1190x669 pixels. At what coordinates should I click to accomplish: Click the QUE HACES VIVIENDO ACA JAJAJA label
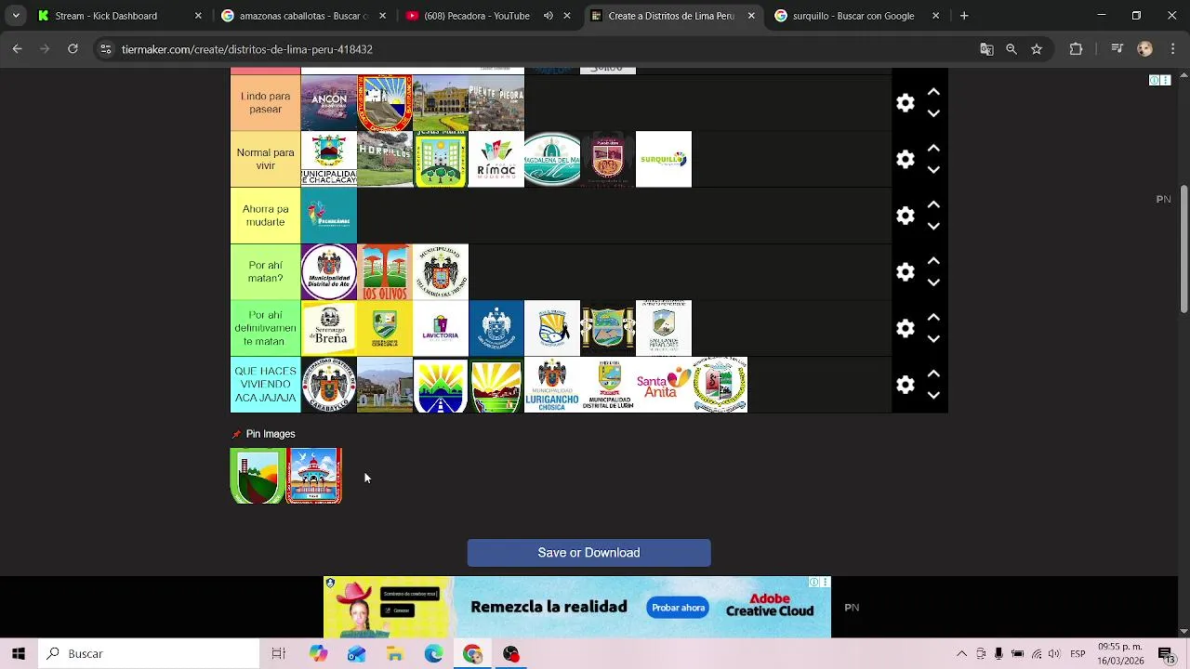point(265,385)
